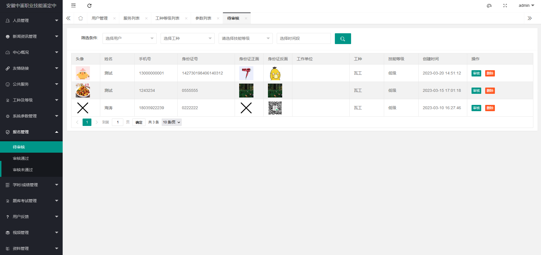Viewport: 541px width, 255px height.
Task: Open the food dish avatar thumbnail
Action: coord(83,90)
